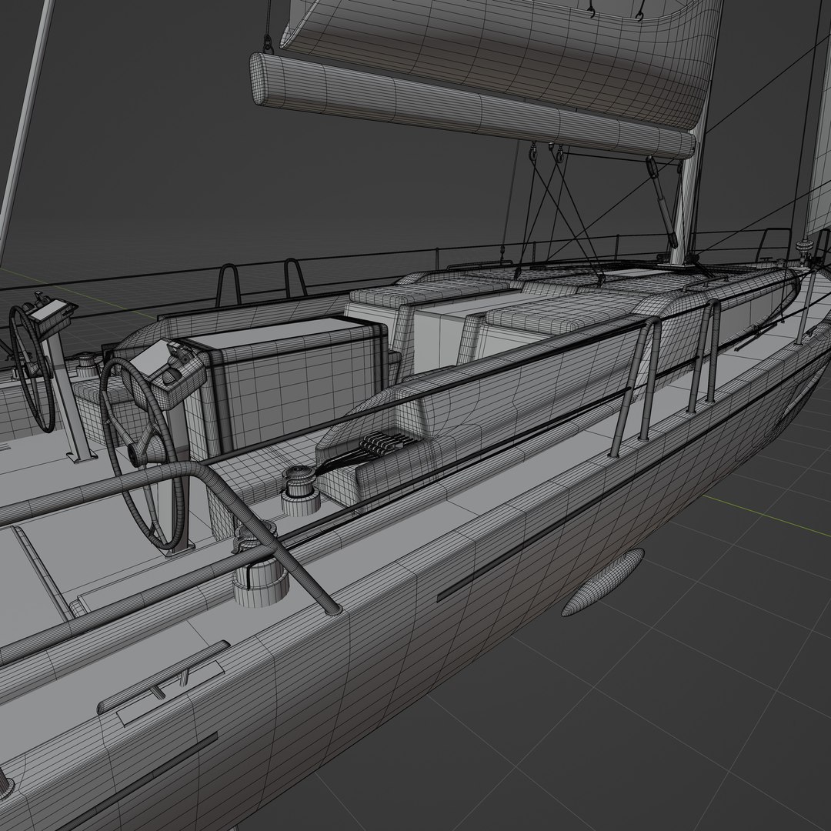
Task: Select the keel bulb under the hull
Action: tap(602, 582)
